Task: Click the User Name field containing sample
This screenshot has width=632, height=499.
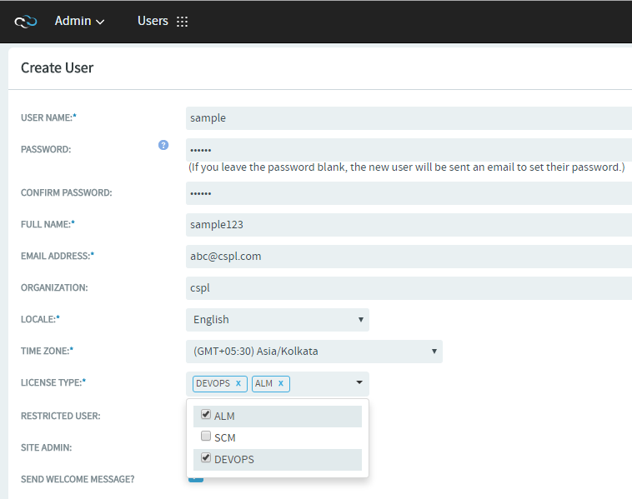Action: (x=409, y=118)
